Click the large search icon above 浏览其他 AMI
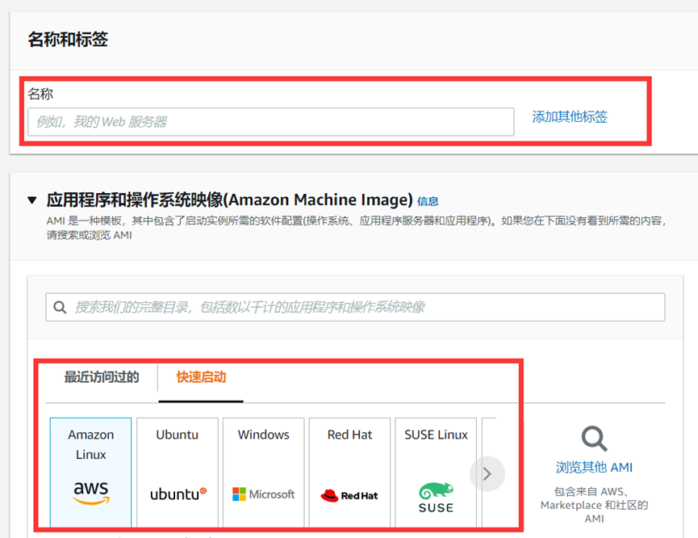 click(x=594, y=439)
